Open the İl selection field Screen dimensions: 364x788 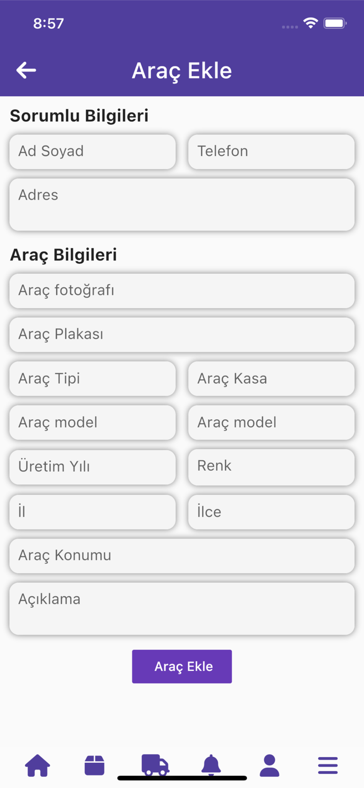(x=92, y=512)
